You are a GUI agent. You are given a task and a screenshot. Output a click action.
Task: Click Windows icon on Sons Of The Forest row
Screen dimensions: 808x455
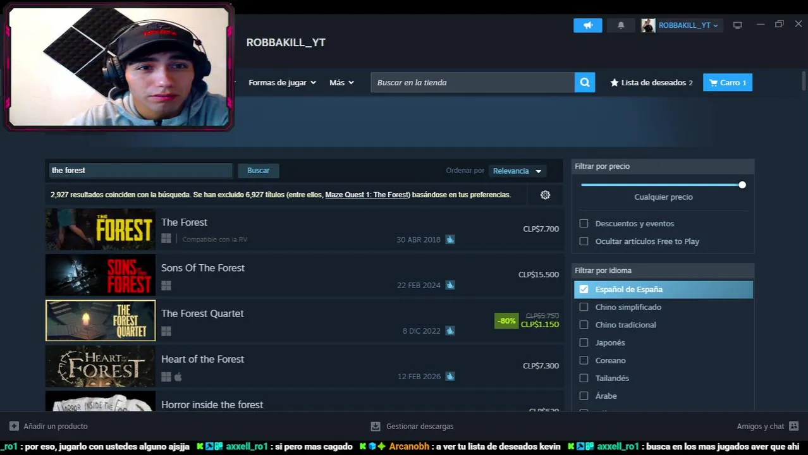[166, 285]
